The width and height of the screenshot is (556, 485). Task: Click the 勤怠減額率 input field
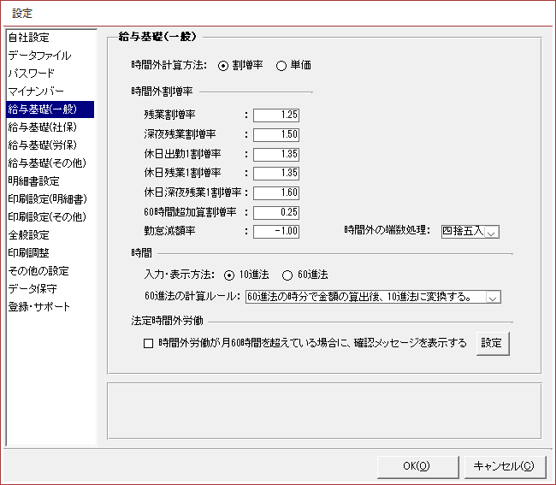pos(275,231)
